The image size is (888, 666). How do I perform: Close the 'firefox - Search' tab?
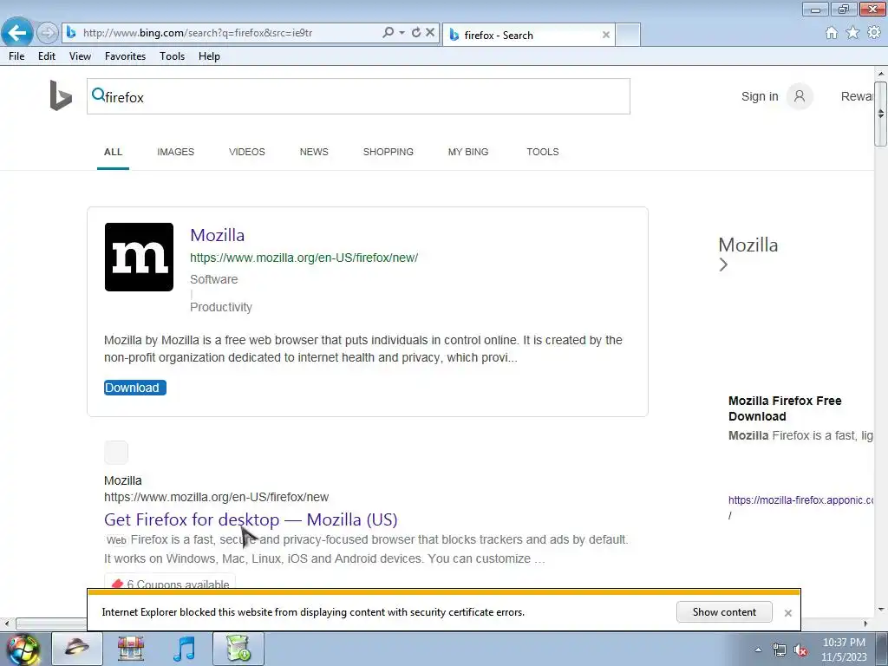coord(606,35)
